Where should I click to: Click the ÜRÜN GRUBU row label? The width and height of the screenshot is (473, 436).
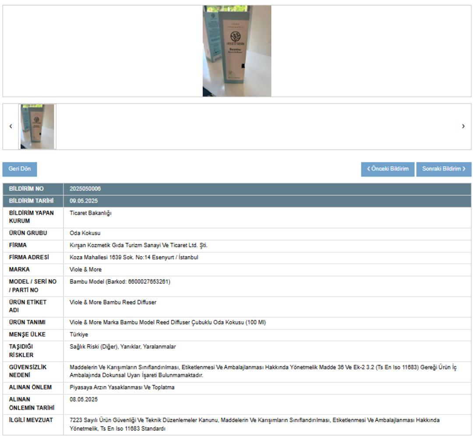28,233
